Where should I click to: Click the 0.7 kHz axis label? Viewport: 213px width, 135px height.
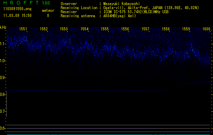click(x=3, y=111)
